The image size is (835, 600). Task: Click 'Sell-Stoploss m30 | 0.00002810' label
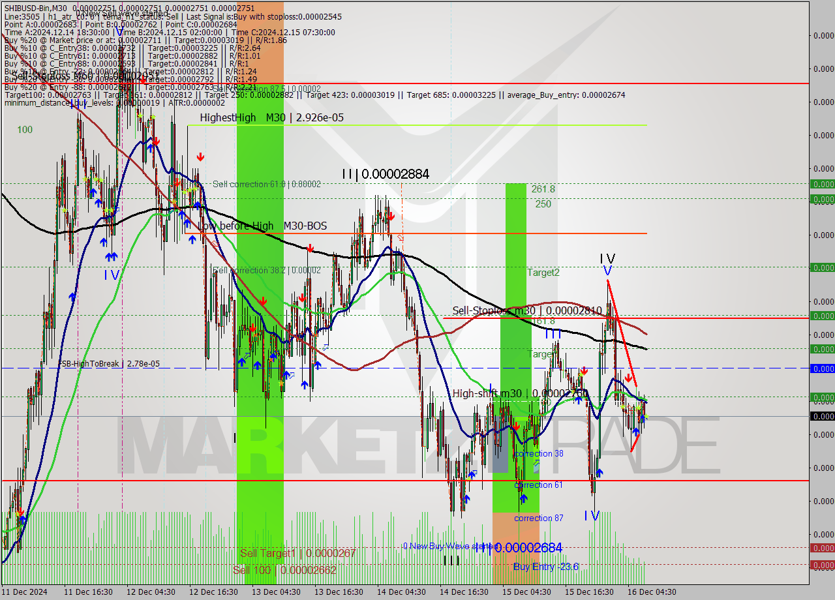tap(526, 311)
